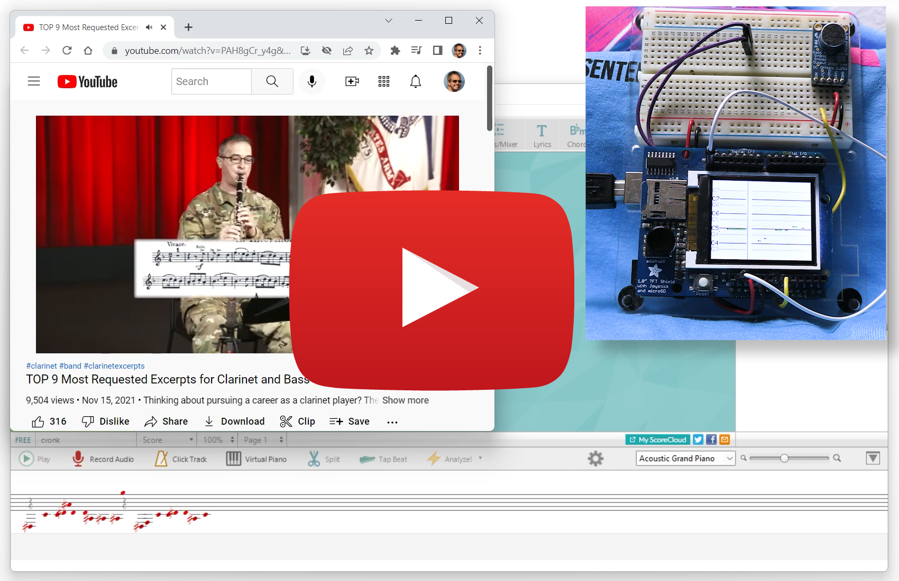Click the Analyze! lightning button
This screenshot has height=581, width=899.
(449, 459)
